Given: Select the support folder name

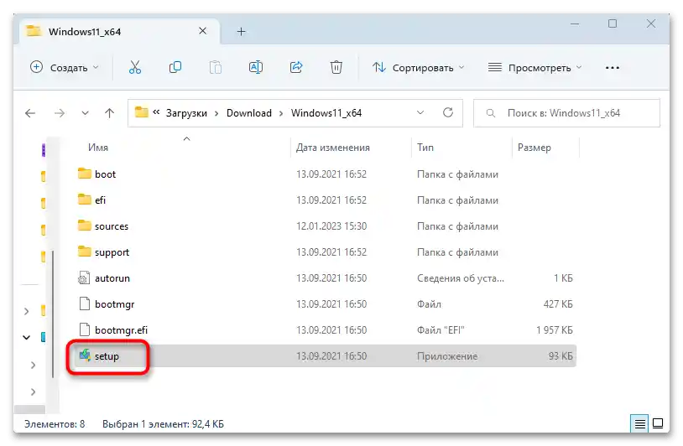Looking at the screenshot, I should click(112, 252).
